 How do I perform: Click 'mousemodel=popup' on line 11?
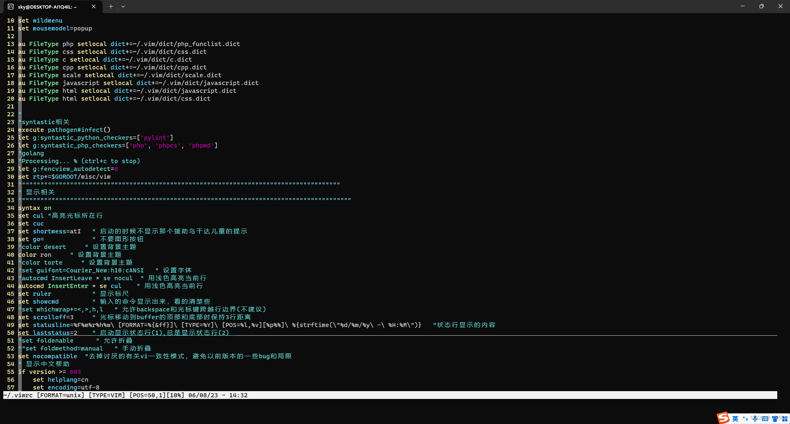point(63,28)
